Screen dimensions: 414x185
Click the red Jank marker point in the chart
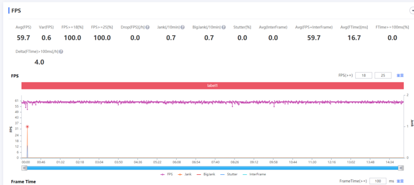pyautogui.click(x=27, y=127)
